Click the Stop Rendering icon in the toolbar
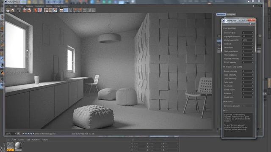 point(19,10)
